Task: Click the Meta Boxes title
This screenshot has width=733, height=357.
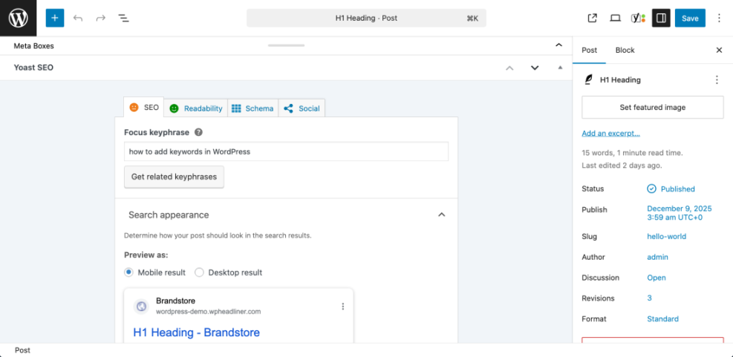Action: (33, 46)
